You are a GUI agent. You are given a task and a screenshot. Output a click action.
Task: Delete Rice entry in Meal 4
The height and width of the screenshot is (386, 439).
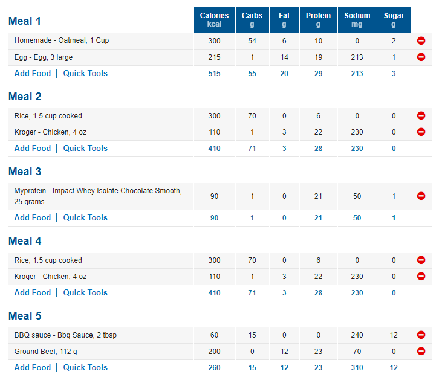421,260
